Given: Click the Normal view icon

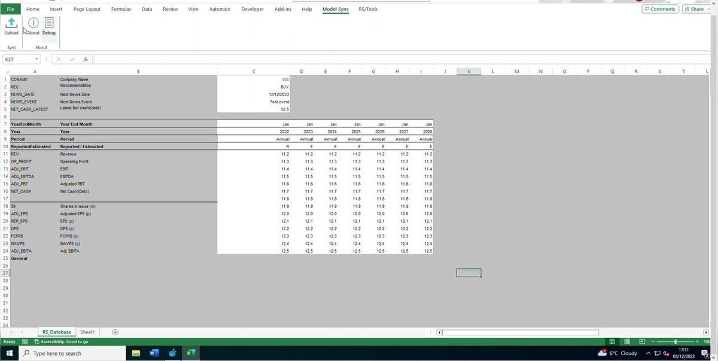Looking at the screenshot, I should [612, 341].
